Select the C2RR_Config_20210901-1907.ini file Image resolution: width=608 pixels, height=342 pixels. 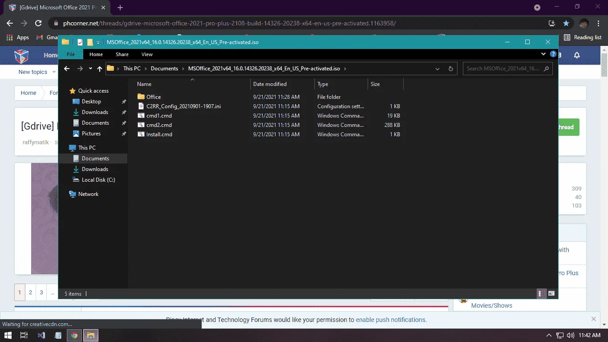click(183, 106)
